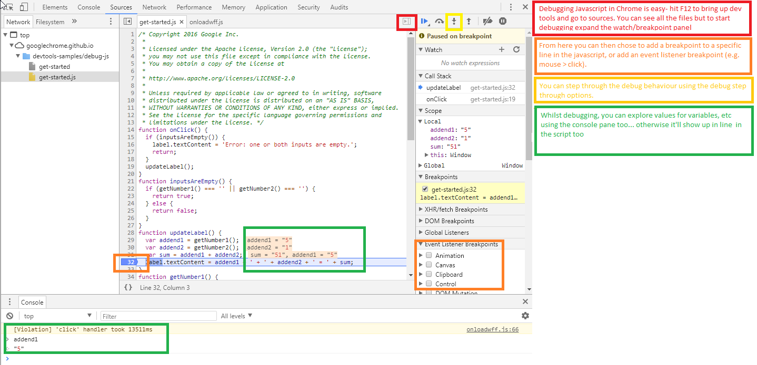Enable the Canvas event listener checkbox
The image size is (757, 365).
pos(429,265)
